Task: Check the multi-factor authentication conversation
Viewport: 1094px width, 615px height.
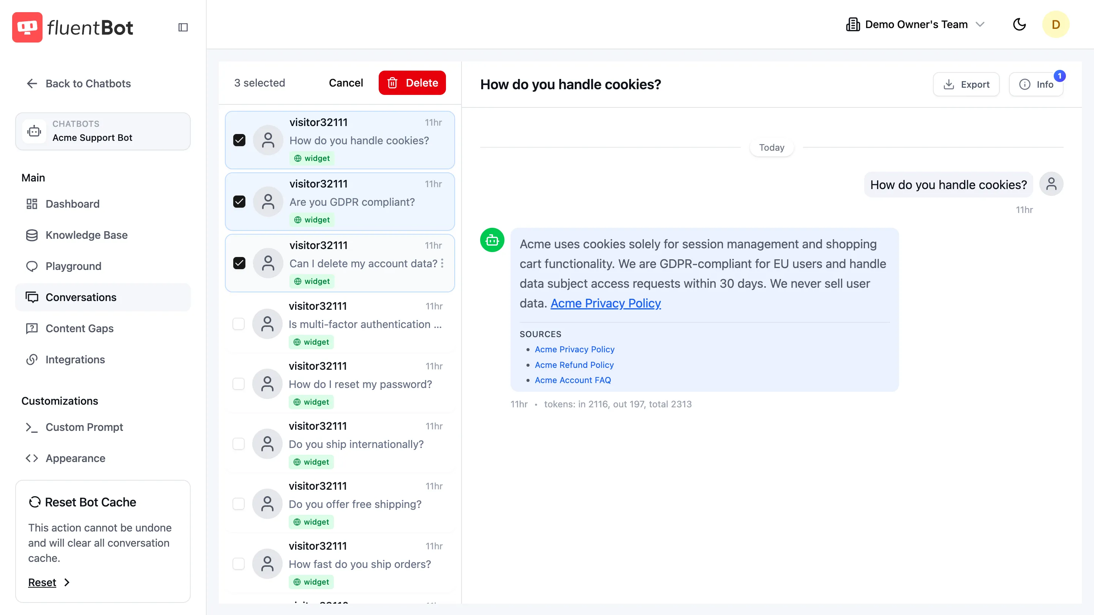Action: point(239,324)
